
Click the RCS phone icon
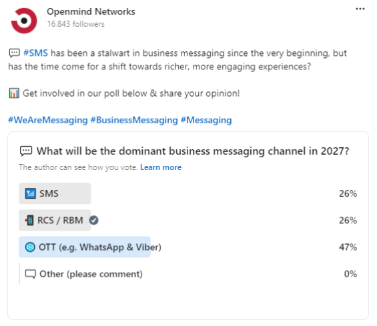(x=30, y=220)
